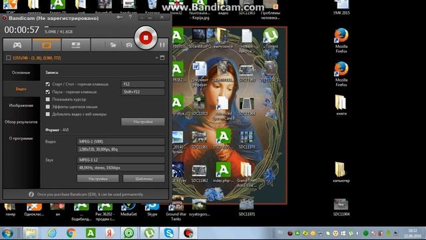Open the MediaGet desktop shortcut
The image size is (426, 240).
point(128,209)
